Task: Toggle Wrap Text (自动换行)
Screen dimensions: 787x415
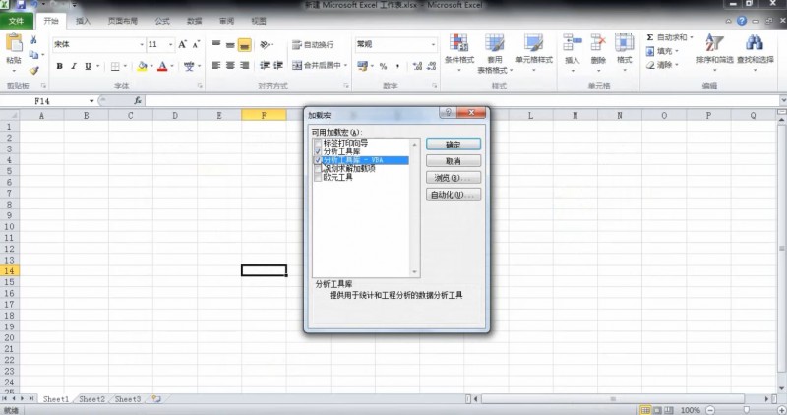Action: click(x=313, y=44)
